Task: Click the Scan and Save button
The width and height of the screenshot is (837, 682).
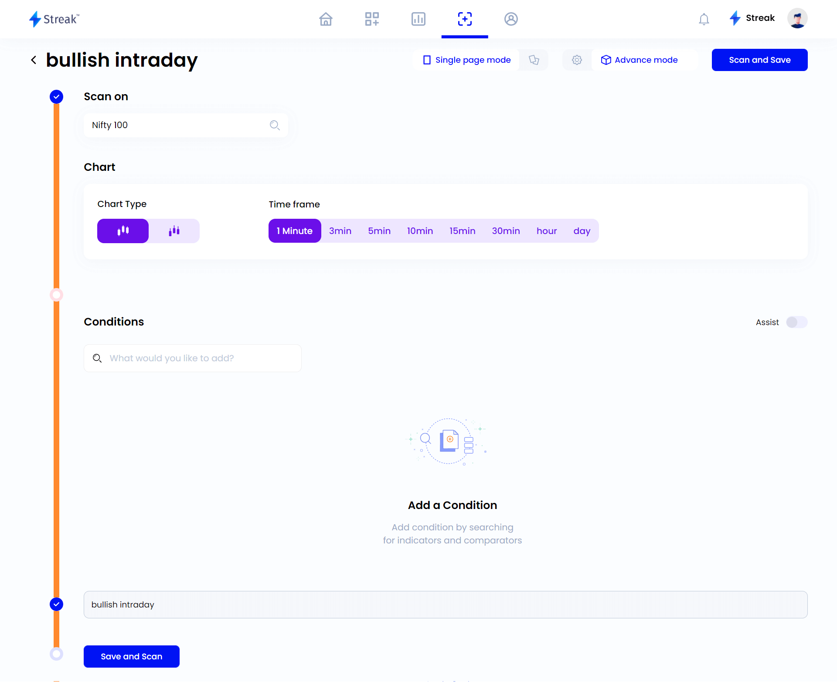Action: tap(759, 60)
